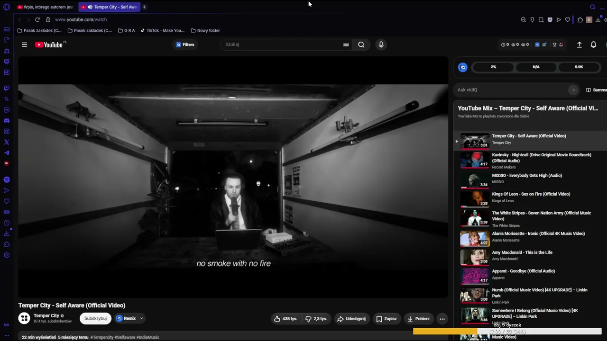The width and height of the screenshot is (607, 341).
Task: Click the #Tempercity hashtag link
Action: click(x=102, y=337)
